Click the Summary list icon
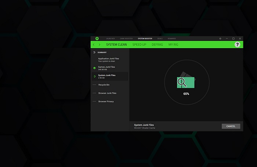 point(94,52)
